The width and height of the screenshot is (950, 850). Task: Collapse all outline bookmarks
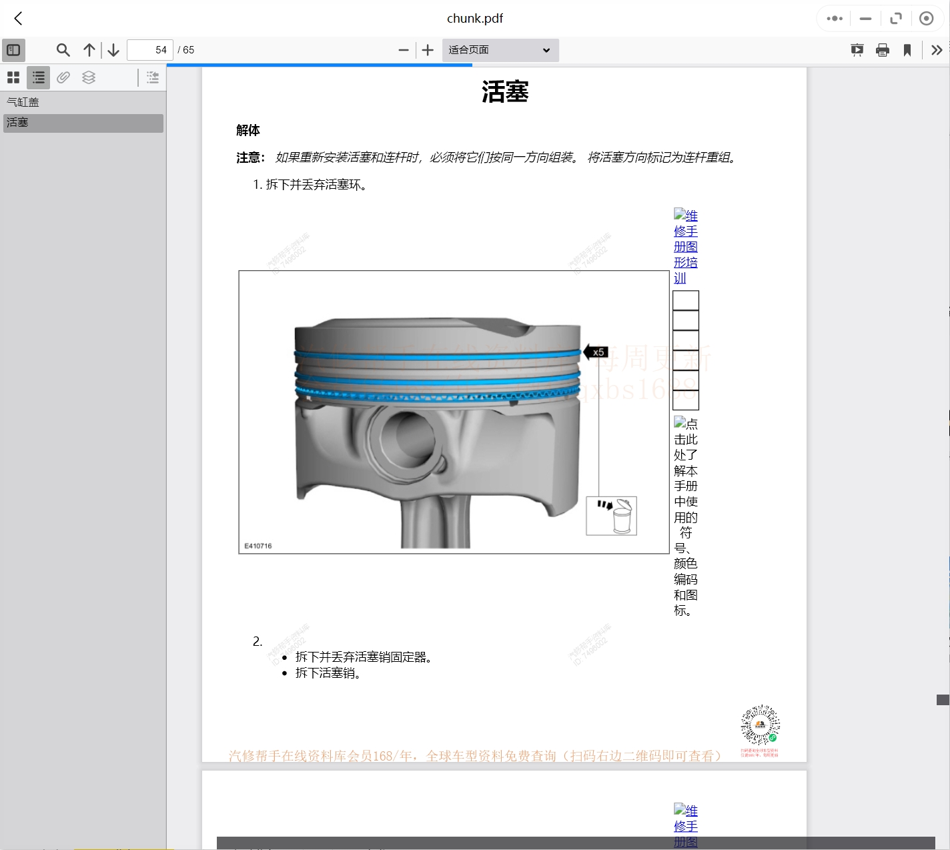(x=152, y=77)
